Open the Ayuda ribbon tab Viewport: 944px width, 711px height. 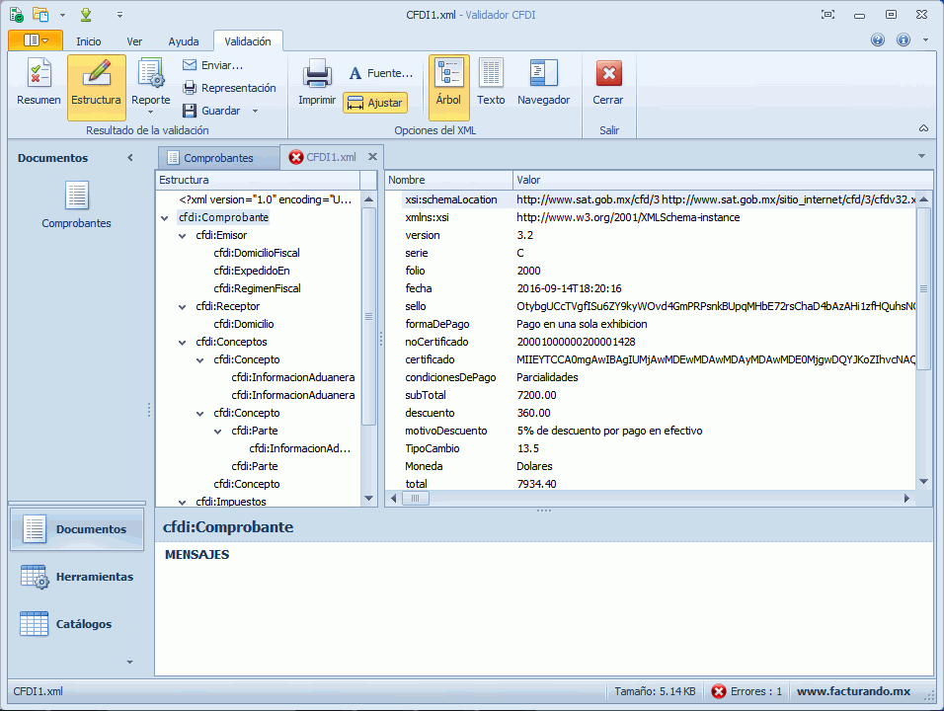184,41
